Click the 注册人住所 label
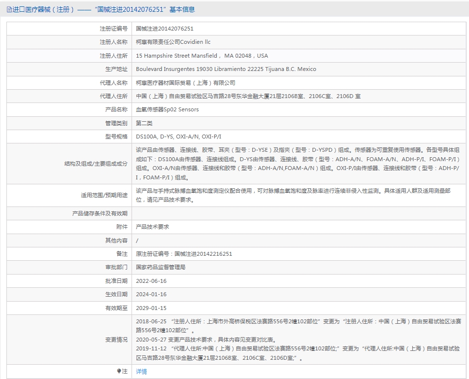Screen dimensions: 469x379 [114, 56]
